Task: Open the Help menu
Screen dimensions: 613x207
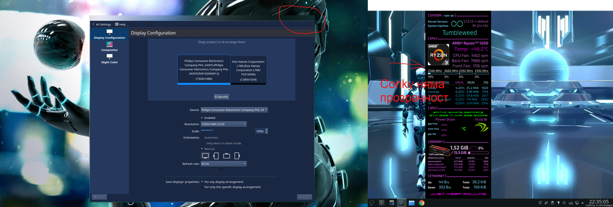Action: coord(122,24)
